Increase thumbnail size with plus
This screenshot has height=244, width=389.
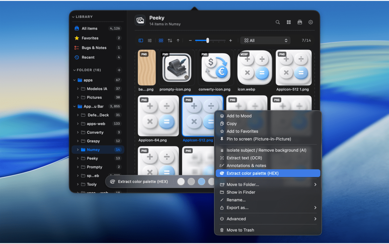pos(230,40)
